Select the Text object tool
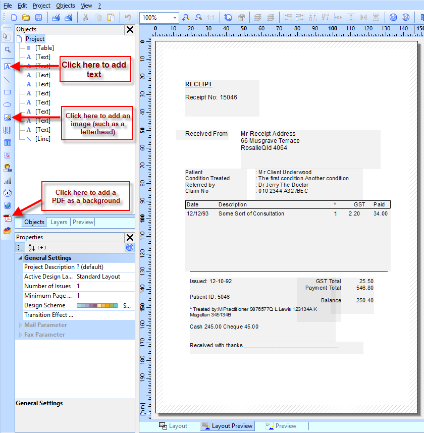 click(x=7, y=67)
